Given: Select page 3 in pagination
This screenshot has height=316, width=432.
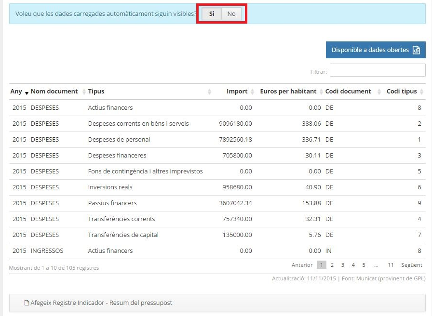Looking at the screenshot, I should pos(343,265).
